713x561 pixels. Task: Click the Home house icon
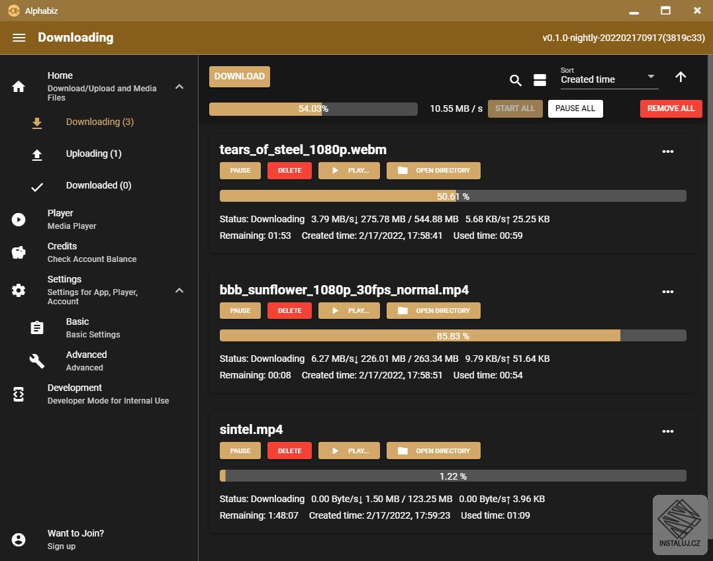click(19, 86)
